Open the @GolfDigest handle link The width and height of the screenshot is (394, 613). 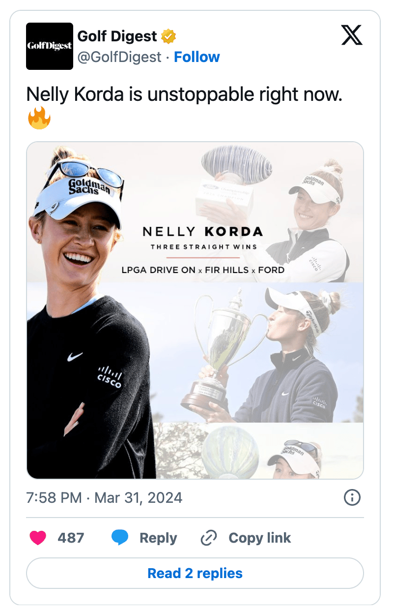(119, 57)
